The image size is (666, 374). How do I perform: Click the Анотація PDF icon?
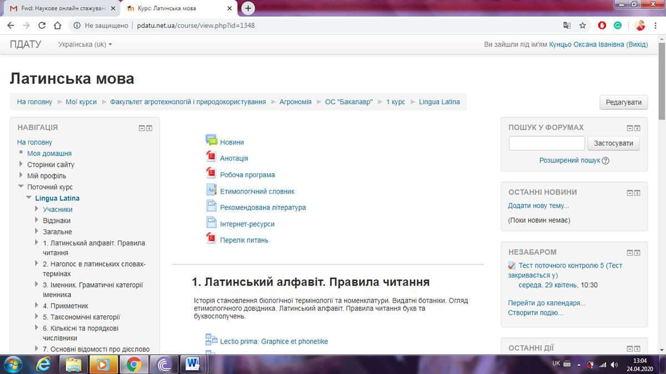(211, 158)
